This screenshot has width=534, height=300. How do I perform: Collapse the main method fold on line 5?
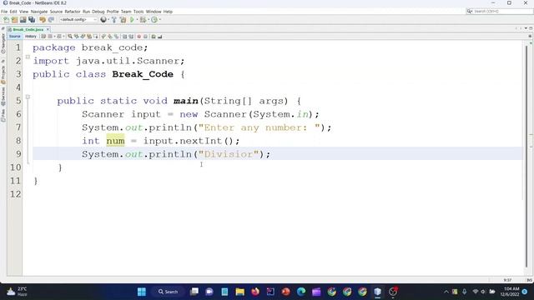tap(28, 97)
